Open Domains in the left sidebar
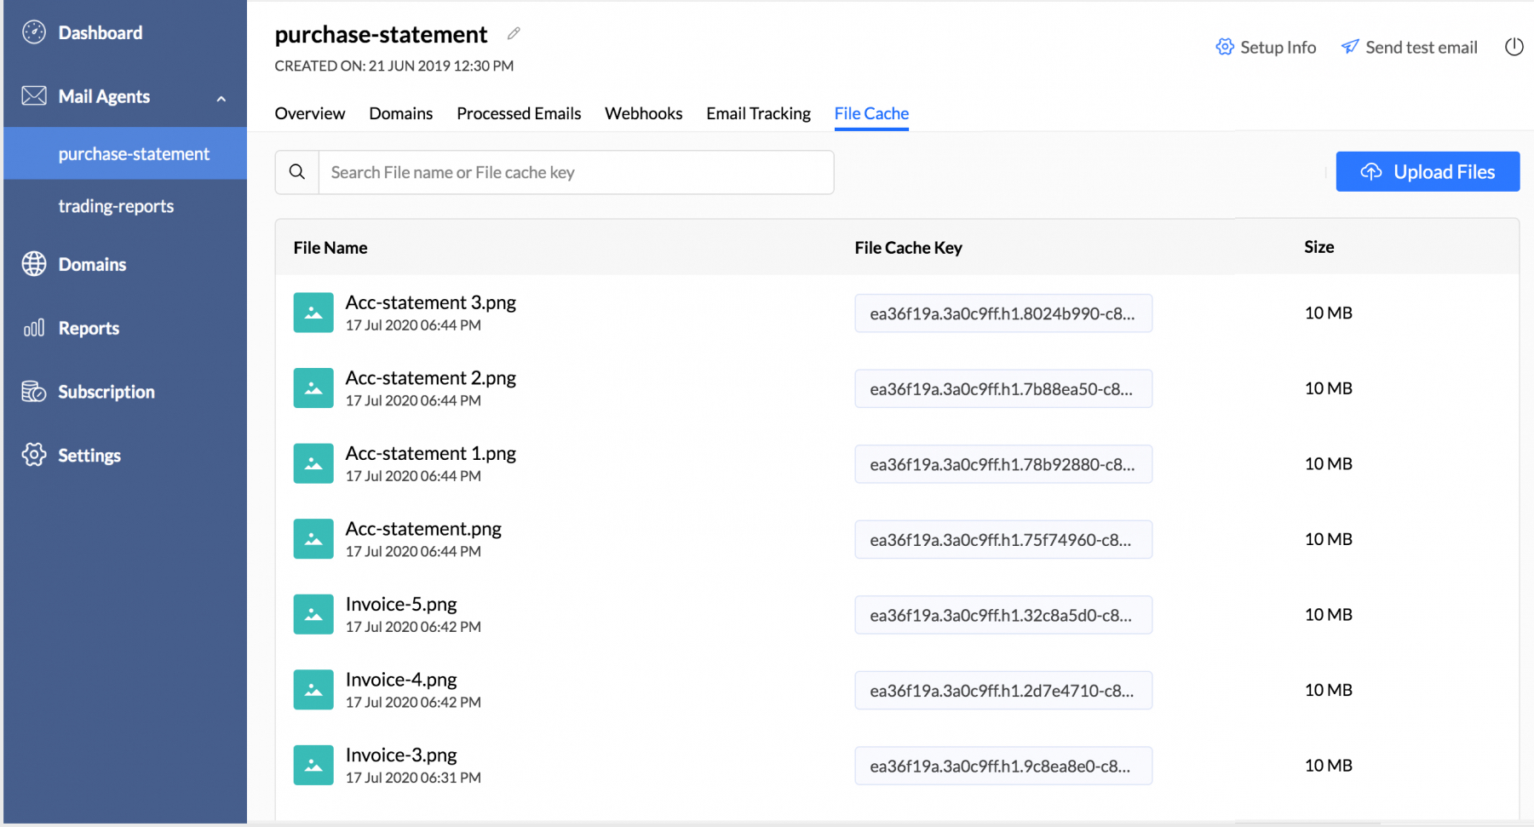 (x=92, y=265)
